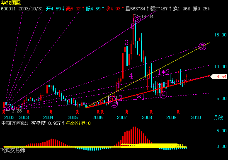Click the red S marker above 2007
This screenshot has width=228, height=160.
pyautogui.click(x=127, y=112)
